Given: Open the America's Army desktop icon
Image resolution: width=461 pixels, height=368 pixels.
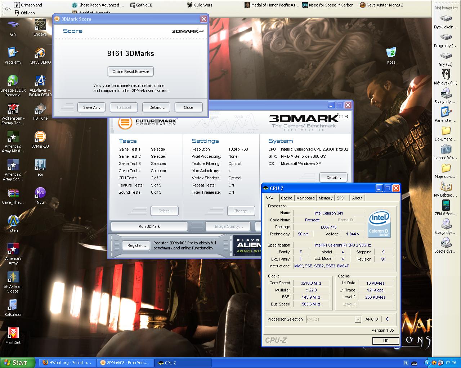Looking at the screenshot, I should click(x=13, y=254).
